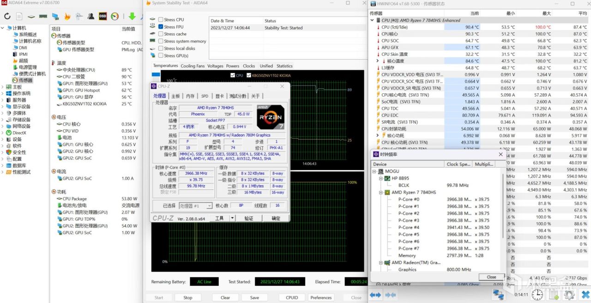
Task: Click HWiNFO expand columns blue arrows icon
Action: (x=375, y=295)
